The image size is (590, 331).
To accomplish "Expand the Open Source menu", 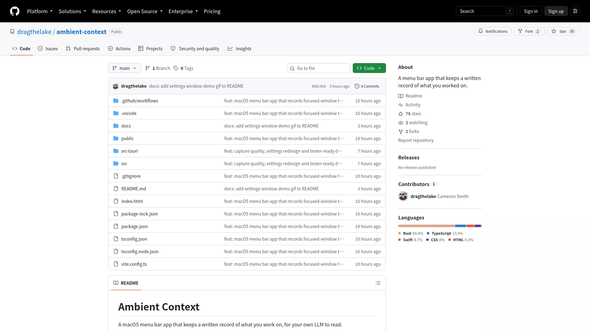I will click(145, 11).
